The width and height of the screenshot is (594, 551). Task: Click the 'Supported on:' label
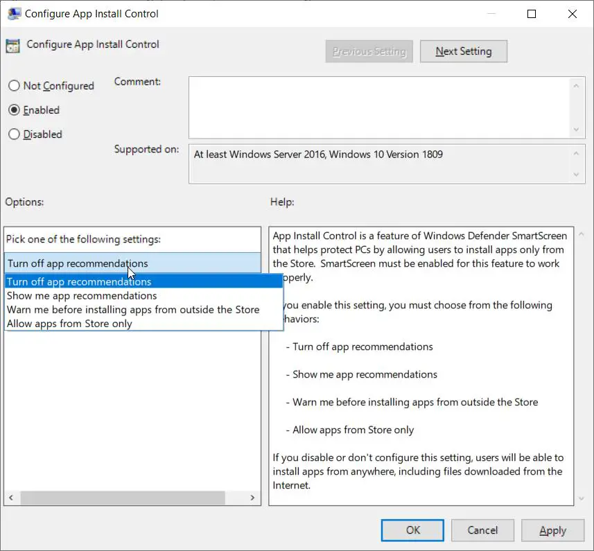[x=147, y=149]
